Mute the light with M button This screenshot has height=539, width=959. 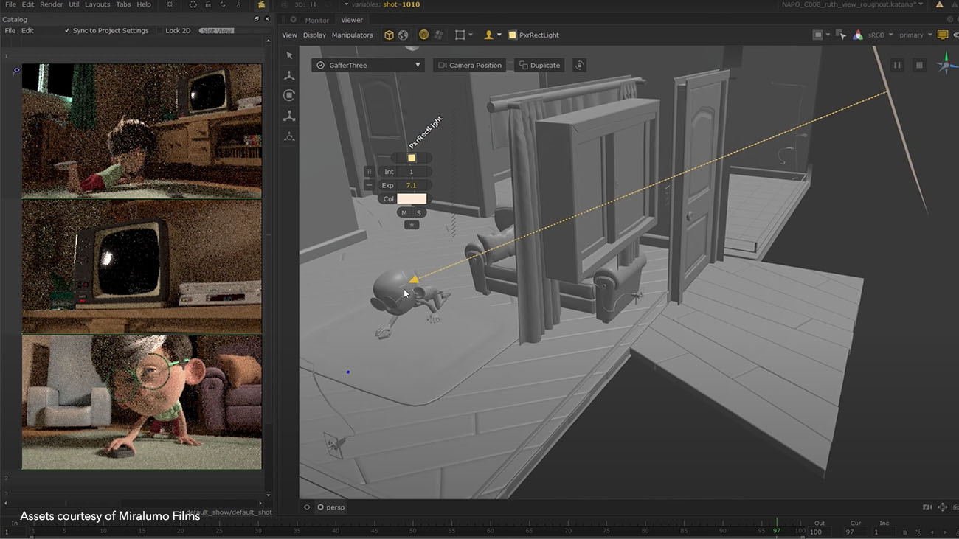(x=404, y=213)
